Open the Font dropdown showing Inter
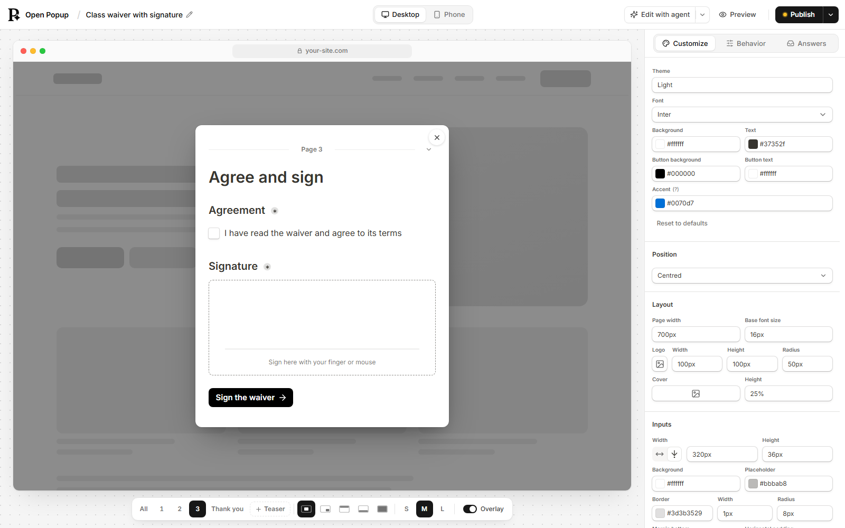Viewport: 845px width, 528px height. (x=742, y=115)
